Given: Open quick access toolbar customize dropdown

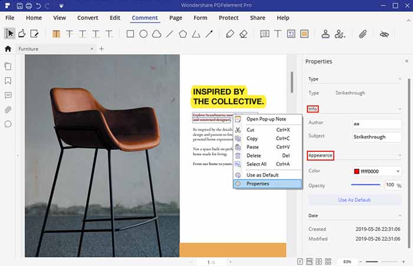Looking at the screenshot, I should (61, 6).
